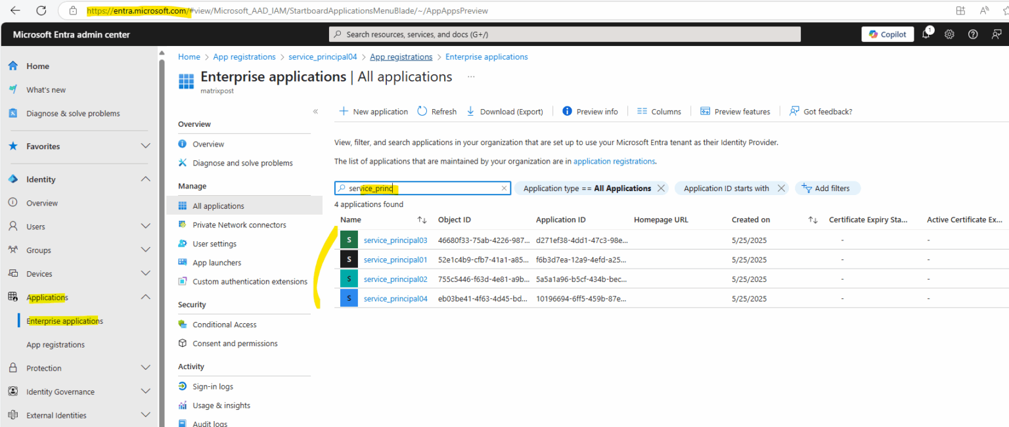Select App registrations in the left menu
Image resolution: width=1009 pixels, height=427 pixels.
pyautogui.click(x=55, y=344)
